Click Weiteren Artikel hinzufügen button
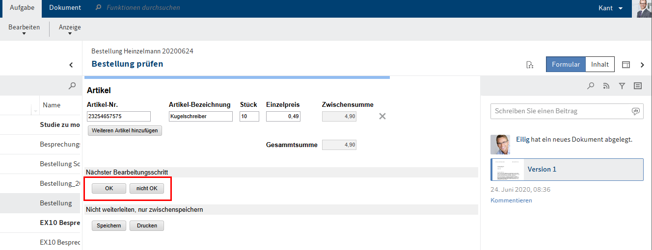Screen dimensions: 652x250 pyautogui.click(x=125, y=131)
